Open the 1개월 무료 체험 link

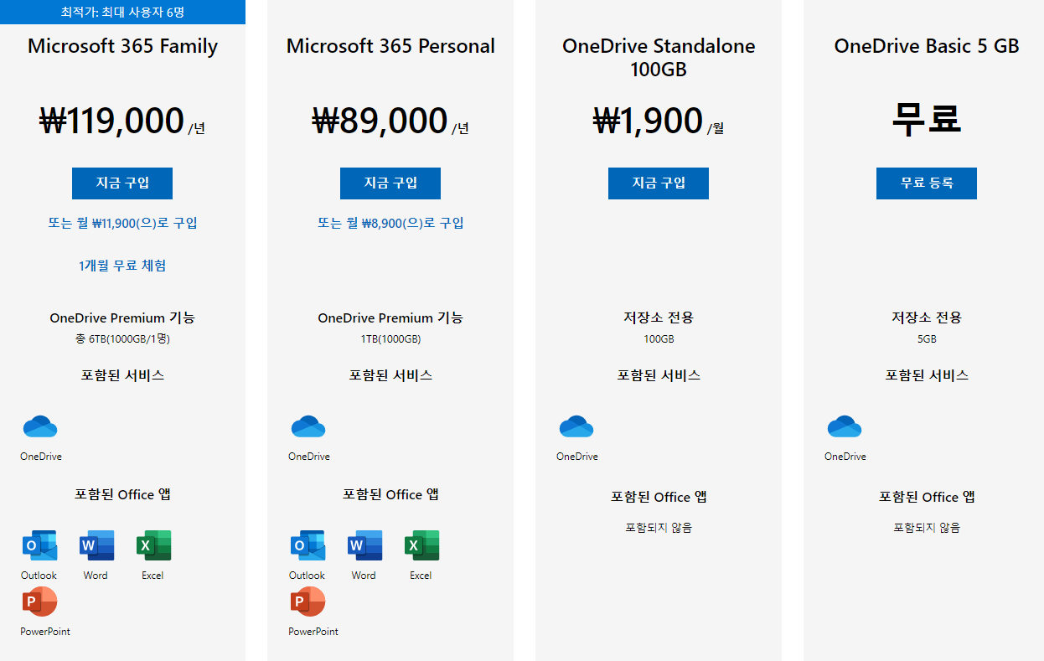pos(122,266)
